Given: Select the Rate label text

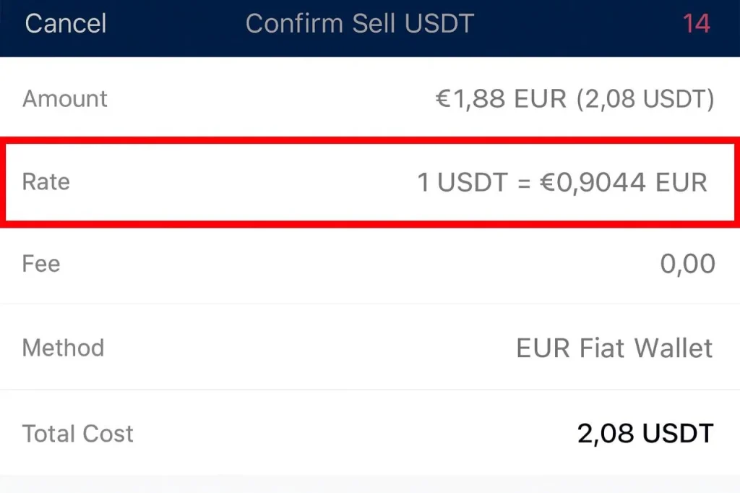Looking at the screenshot, I should click(x=45, y=182).
